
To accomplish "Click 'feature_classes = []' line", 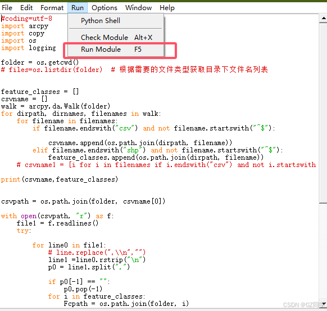I will pyautogui.click(x=40, y=92).
